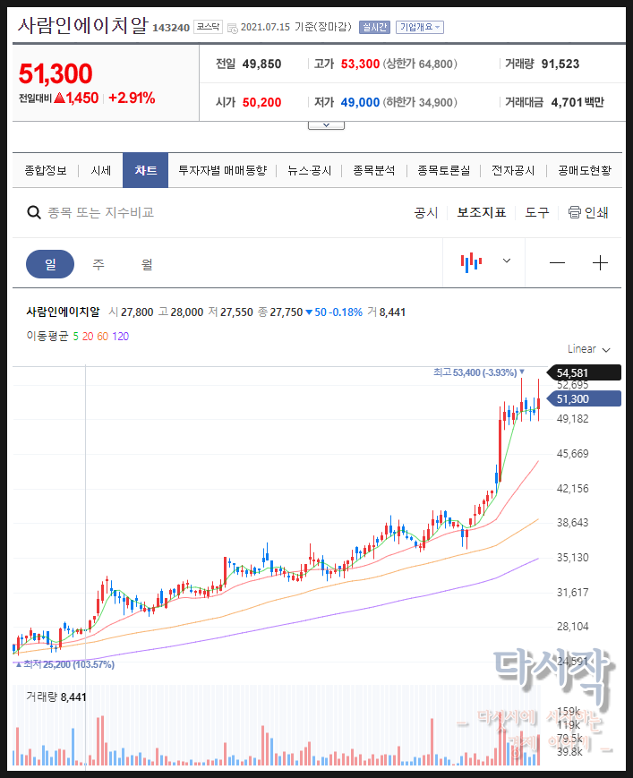Click the current price 51,300 heading
This screenshot has width=633, height=778.
(x=56, y=74)
